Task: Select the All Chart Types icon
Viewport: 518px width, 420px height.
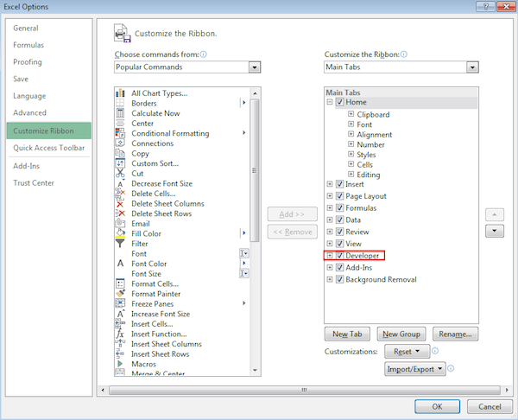Action: (121, 93)
